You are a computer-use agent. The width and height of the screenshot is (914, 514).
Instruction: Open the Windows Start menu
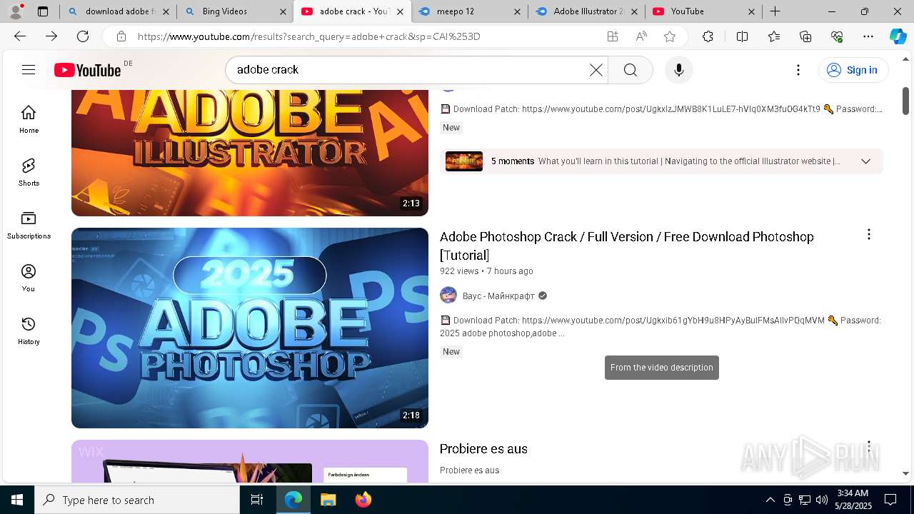[17, 500]
